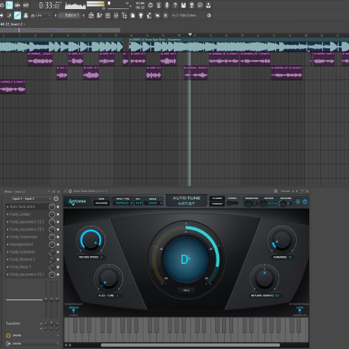Expand the Fruity Compressor slot menu arrow
Screen dimensions: 349x349
[x=8, y=237]
